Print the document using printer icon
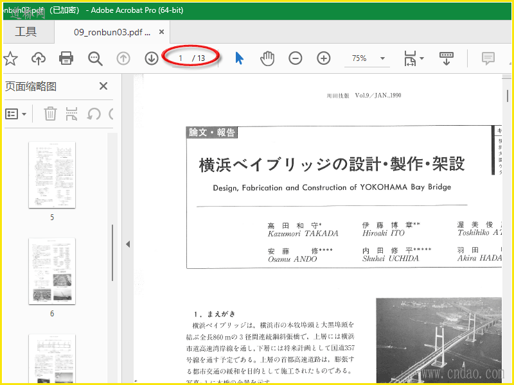 pyautogui.click(x=66, y=58)
